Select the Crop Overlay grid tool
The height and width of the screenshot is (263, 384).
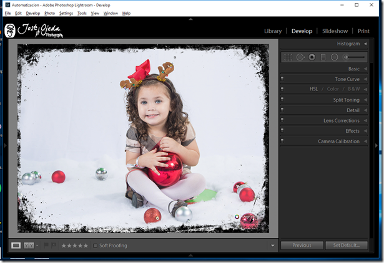pyautogui.click(x=288, y=57)
